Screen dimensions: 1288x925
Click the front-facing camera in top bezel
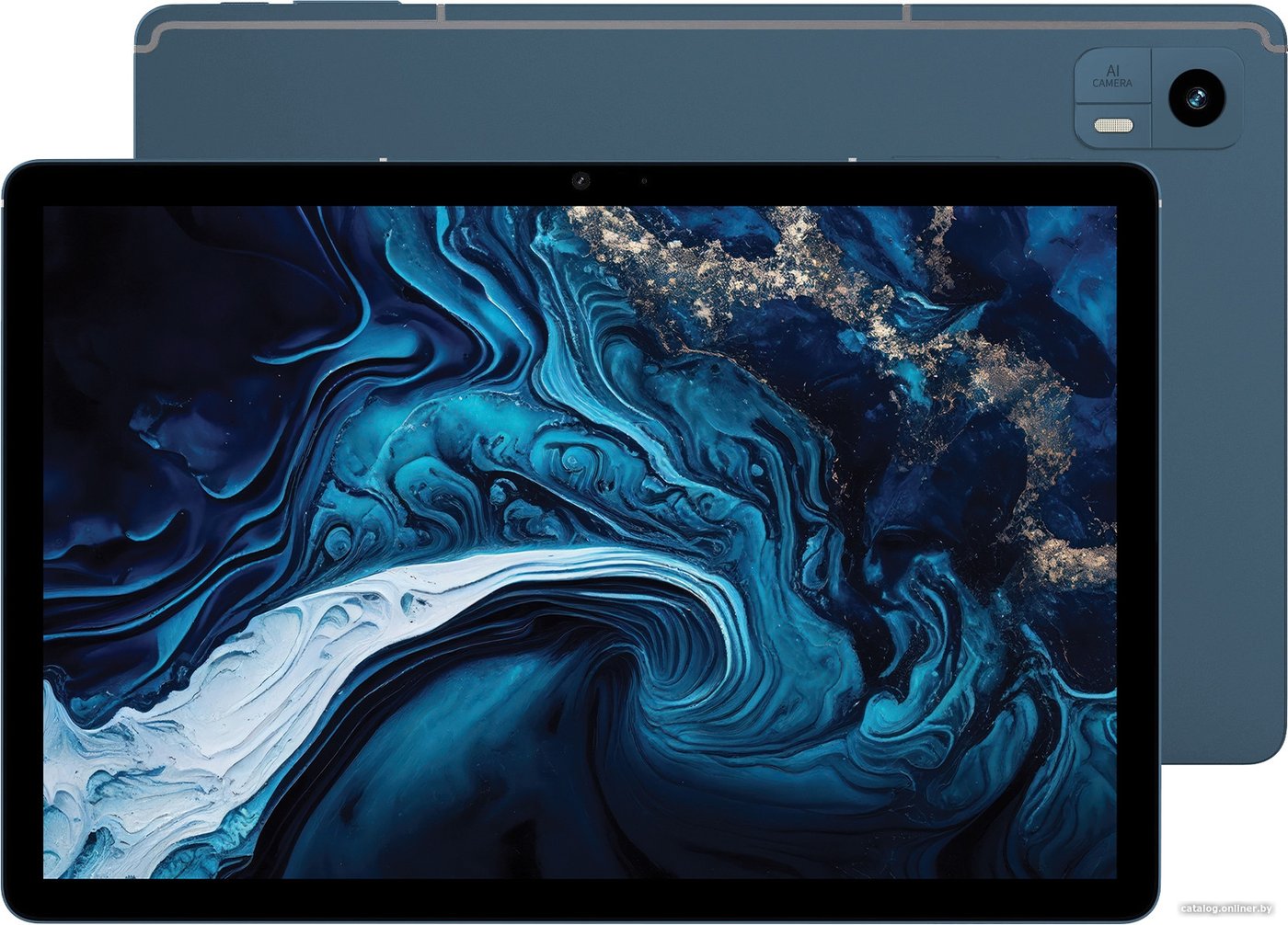coord(581,180)
